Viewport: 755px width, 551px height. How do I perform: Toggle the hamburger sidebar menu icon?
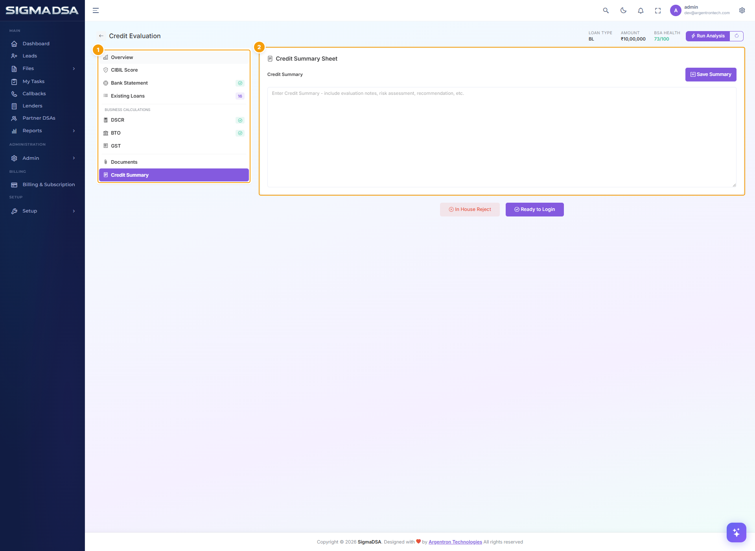(96, 11)
